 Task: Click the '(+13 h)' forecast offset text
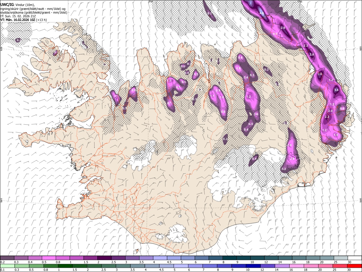tap(42, 20)
